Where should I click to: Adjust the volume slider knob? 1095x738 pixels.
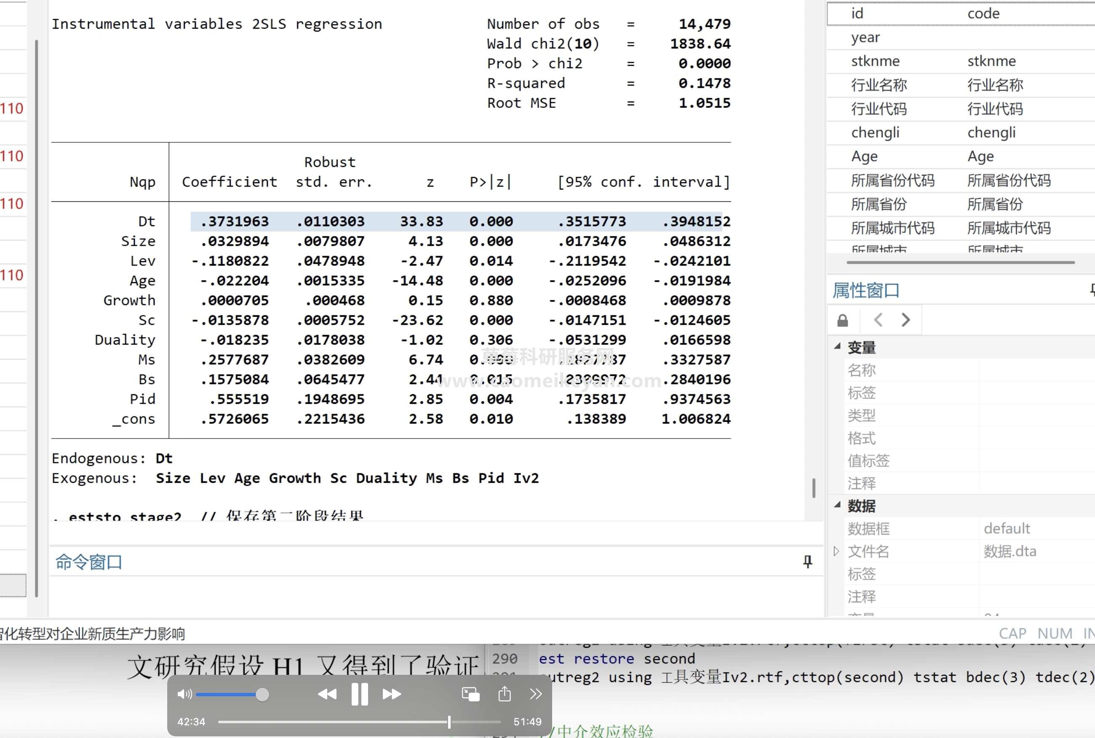262,694
